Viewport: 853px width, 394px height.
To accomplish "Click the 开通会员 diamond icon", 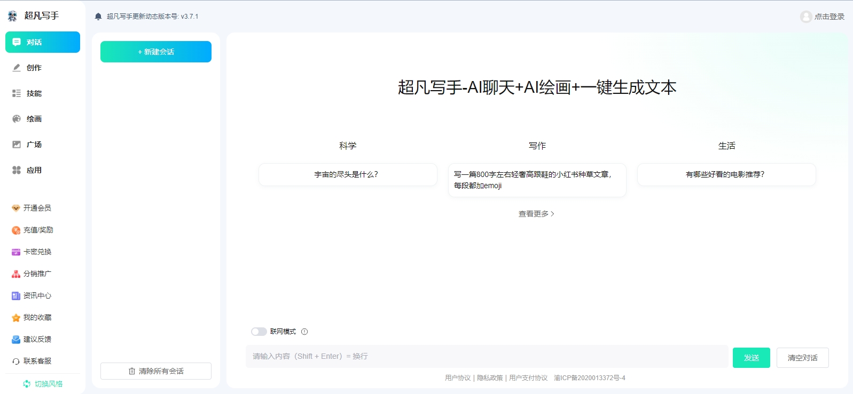I will coord(16,208).
